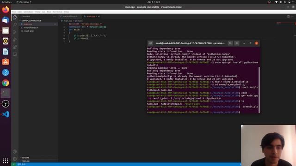296x166 pixels.
Task: Click the terminal window scrollbar
Action: point(259,90)
